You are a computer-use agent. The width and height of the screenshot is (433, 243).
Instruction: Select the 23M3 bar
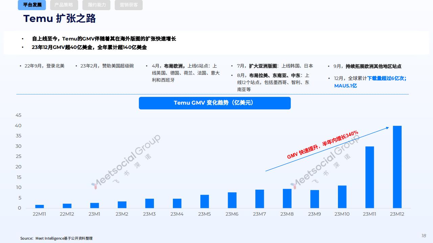coord(150,203)
